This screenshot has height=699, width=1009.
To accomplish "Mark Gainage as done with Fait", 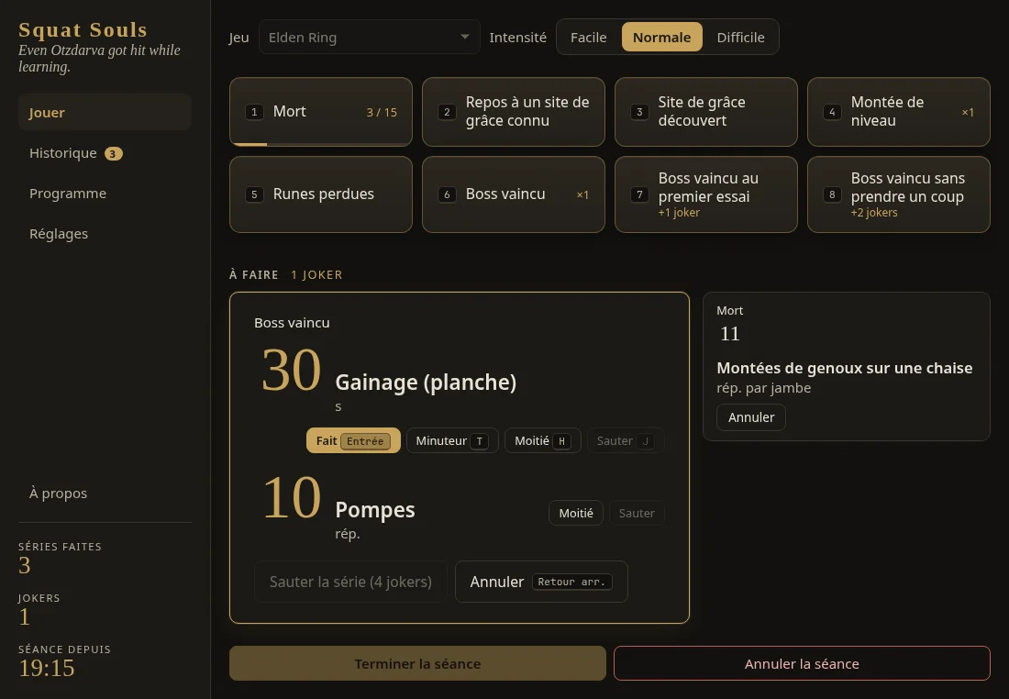I will coord(353,441).
